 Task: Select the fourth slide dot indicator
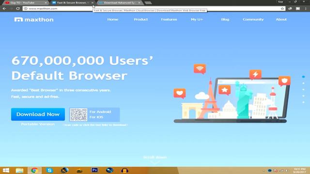303,96
